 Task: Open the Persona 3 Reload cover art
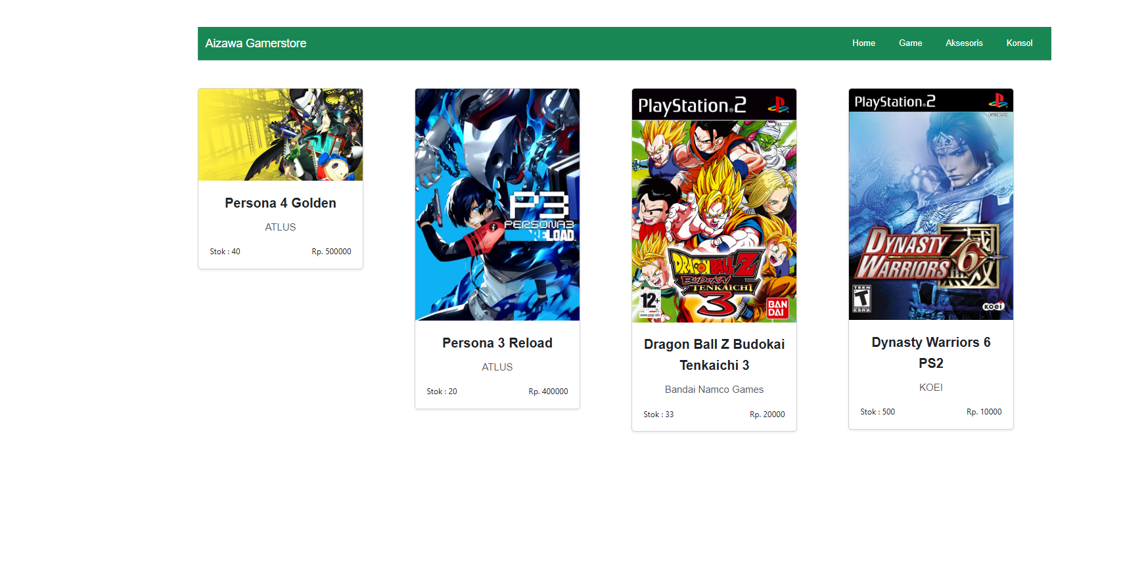tap(497, 204)
